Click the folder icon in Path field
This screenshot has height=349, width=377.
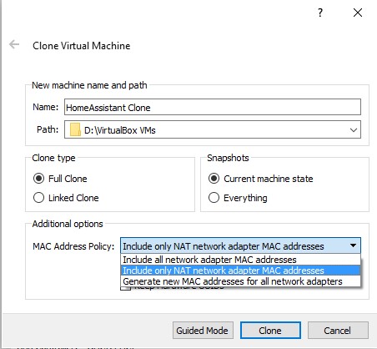click(x=75, y=130)
